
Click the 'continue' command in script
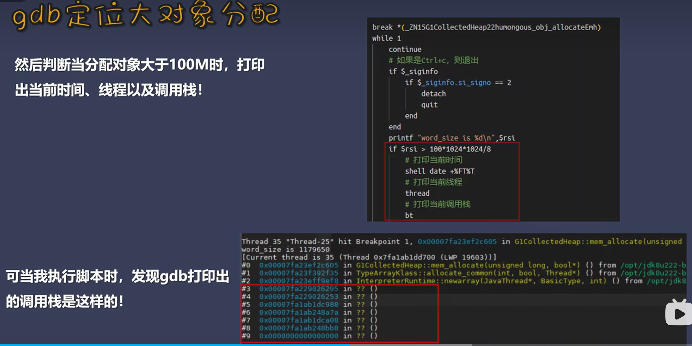coord(405,50)
